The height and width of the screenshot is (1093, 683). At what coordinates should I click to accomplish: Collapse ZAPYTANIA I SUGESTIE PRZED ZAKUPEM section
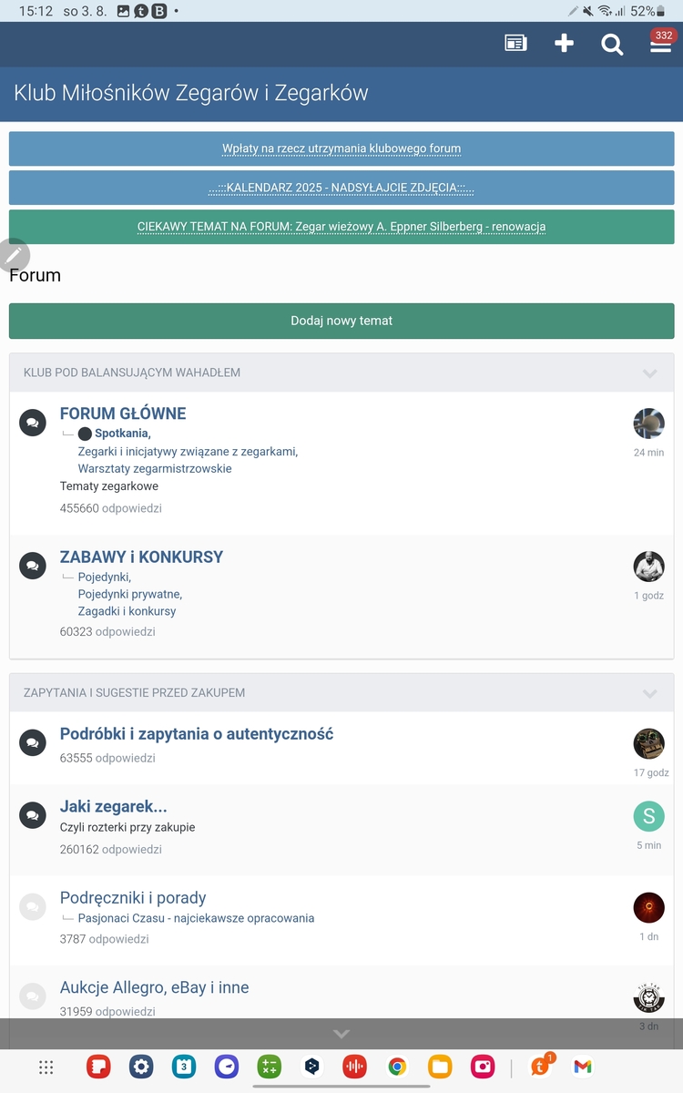click(649, 694)
